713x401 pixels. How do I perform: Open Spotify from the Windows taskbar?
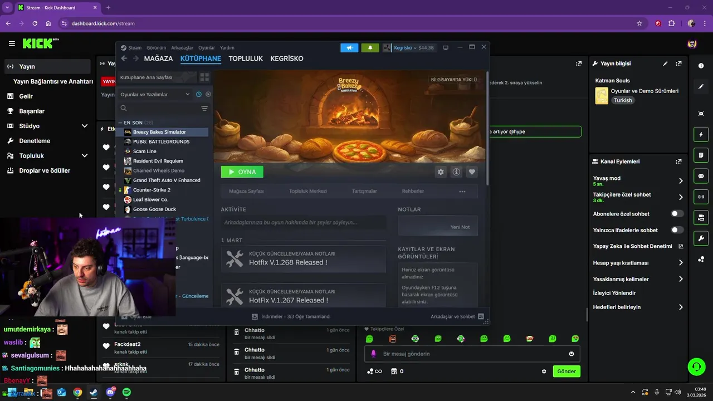click(126, 392)
